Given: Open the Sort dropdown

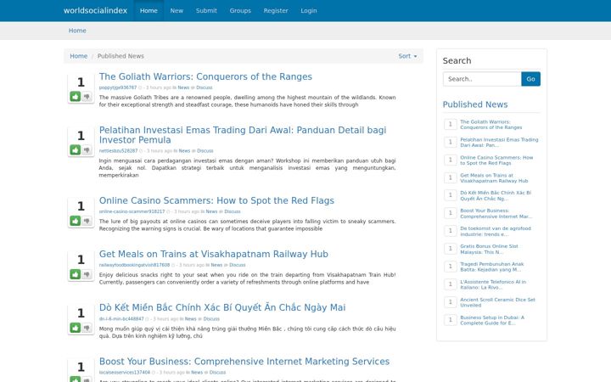Looking at the screenshot, I should pos(407,56).
